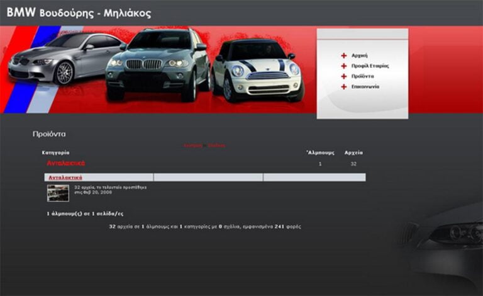Click the plus icon beside Προφίλ Εταιρίας
Image resolution: width=483 pixels, height=296 pixels.
pyautogui.click(x=344, y=65)
